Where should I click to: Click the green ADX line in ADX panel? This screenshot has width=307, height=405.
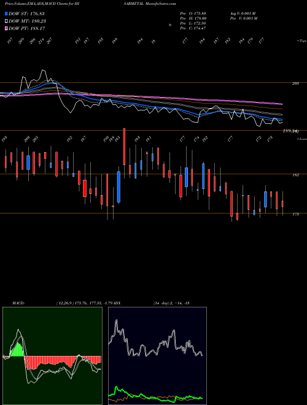[155, 396]
